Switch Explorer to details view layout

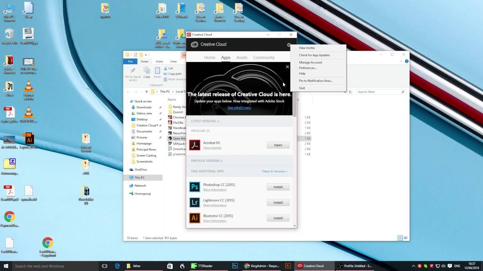pos(400,238)
